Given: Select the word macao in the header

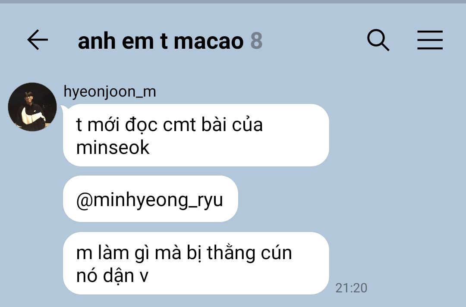Looking at the screenshot, I should pos(209,41).
